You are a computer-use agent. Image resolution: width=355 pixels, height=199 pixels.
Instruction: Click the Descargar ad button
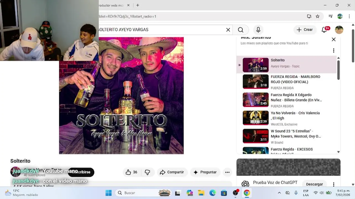(314, 184)
